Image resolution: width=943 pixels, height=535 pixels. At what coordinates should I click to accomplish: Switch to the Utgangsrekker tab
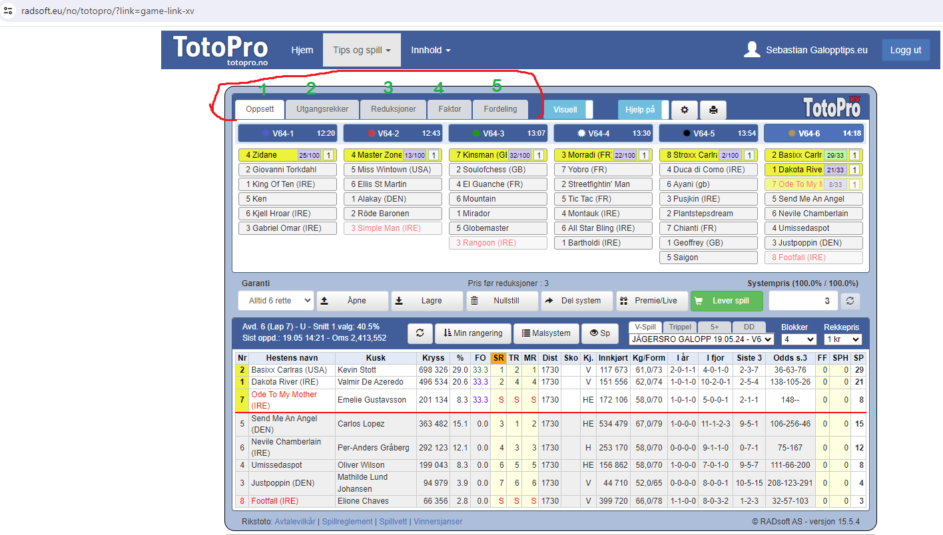[322, 109]
